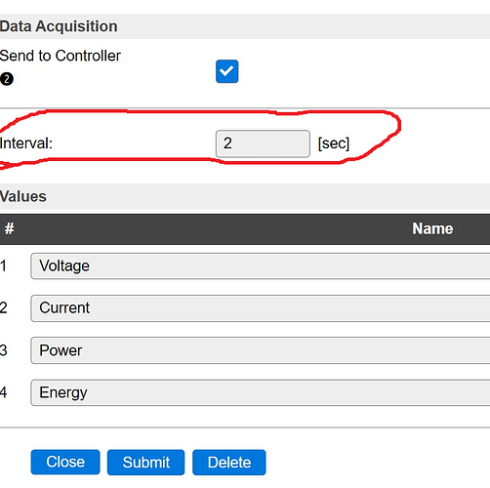Click the [sec] unit label
The height and width of the screenshot is (488, 490).
coord(334,143)
